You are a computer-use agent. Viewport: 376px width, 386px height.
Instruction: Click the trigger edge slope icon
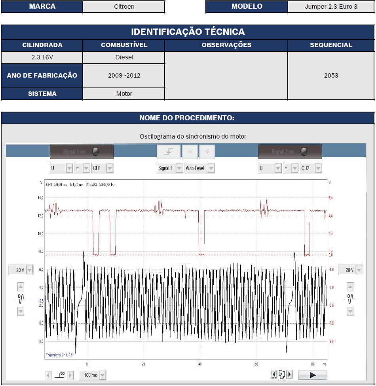click(x=169, y=152)
